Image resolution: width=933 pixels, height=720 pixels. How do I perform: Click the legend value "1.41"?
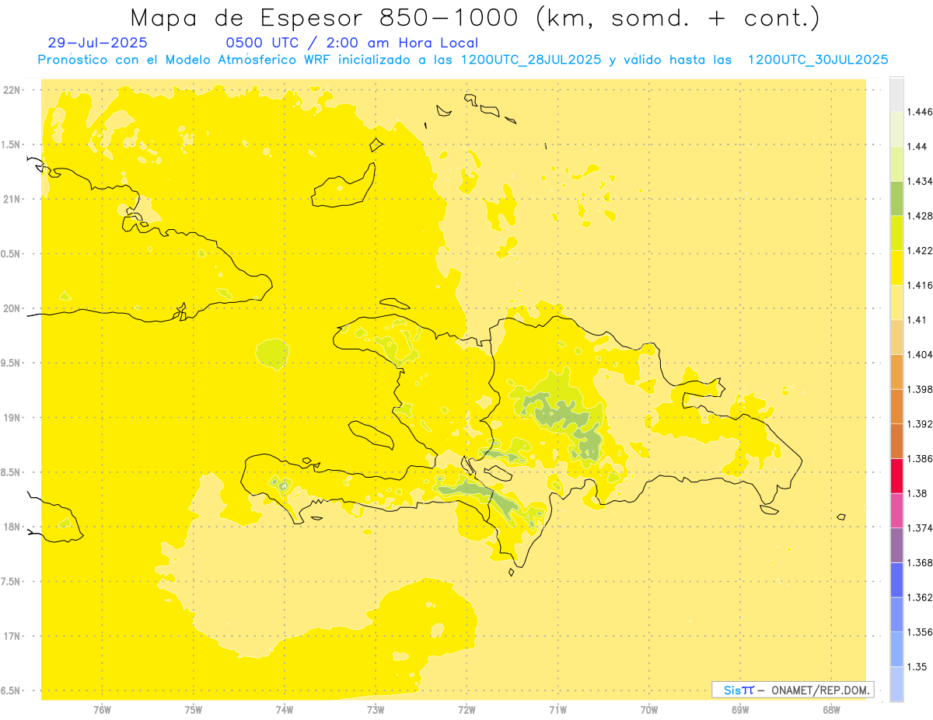point(917,319)
